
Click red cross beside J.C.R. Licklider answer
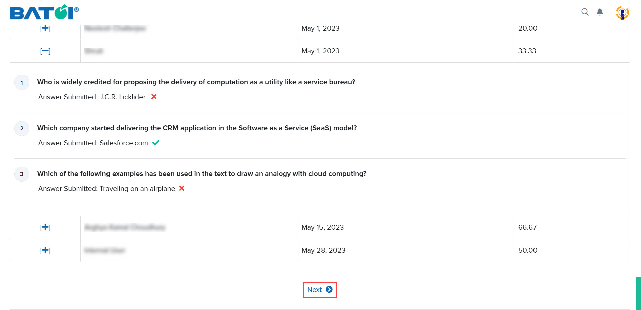click(154, 97)
